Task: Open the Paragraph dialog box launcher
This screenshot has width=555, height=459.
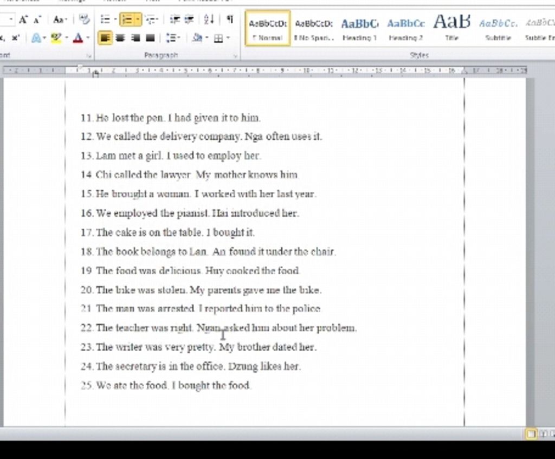Action: tap(235, 56)
